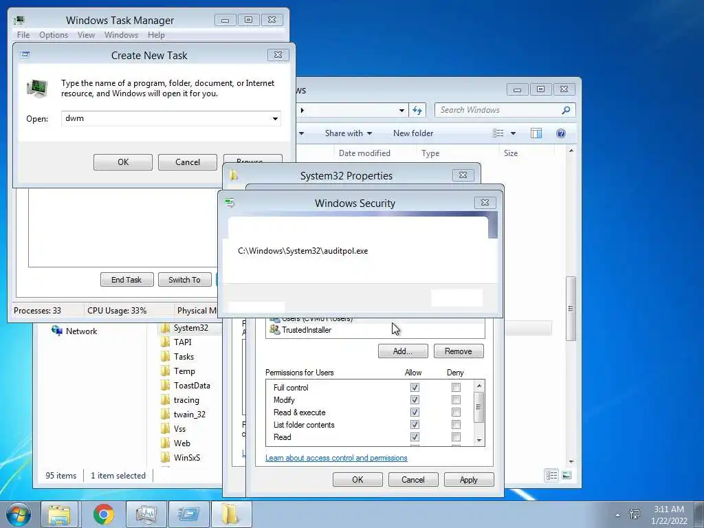Image resolution: width=704 pixels, height=528 pixels.
Task: Toggle Allow for Modify
Action: point(415,399)
